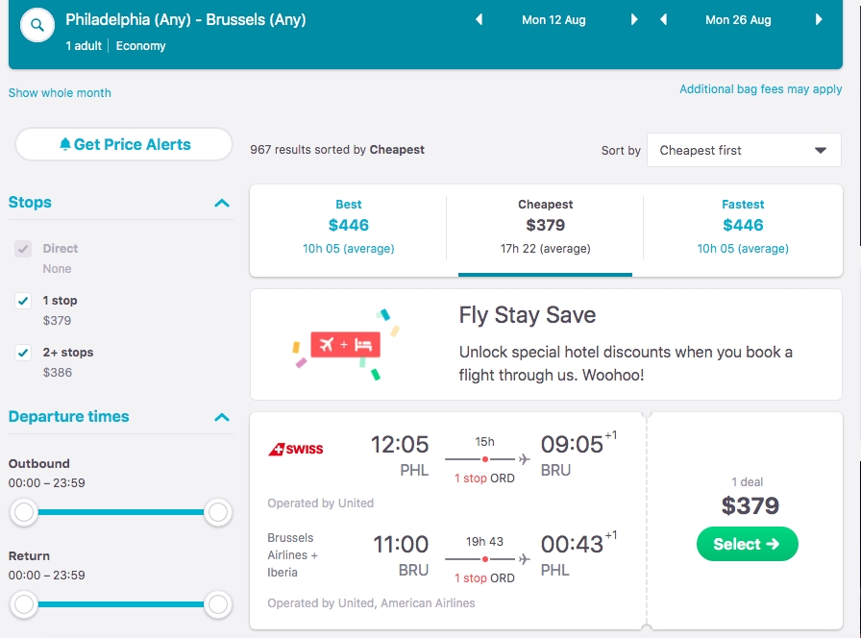
Task: Switch to the Best $446 tab
Action: pos(348,226)
